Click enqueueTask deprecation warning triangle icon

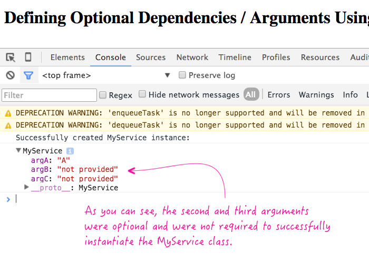8,113
